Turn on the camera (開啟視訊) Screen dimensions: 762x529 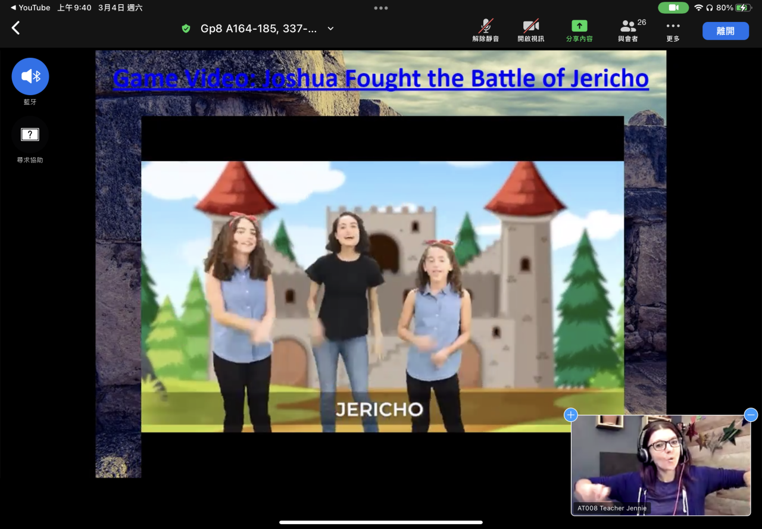tap(530, 30)
